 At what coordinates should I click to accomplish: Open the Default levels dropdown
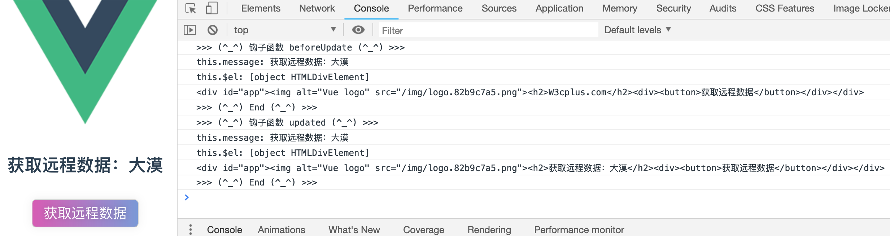[638, 30]
